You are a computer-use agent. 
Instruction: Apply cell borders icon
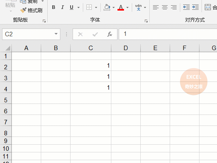89,7
